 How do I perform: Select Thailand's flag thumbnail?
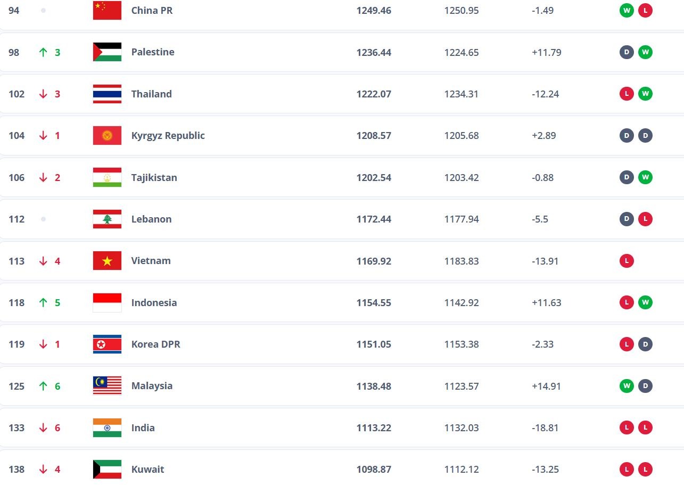(107, 94)
